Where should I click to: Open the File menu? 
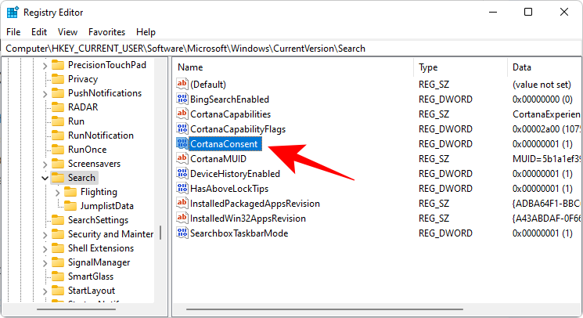point(13,32)
